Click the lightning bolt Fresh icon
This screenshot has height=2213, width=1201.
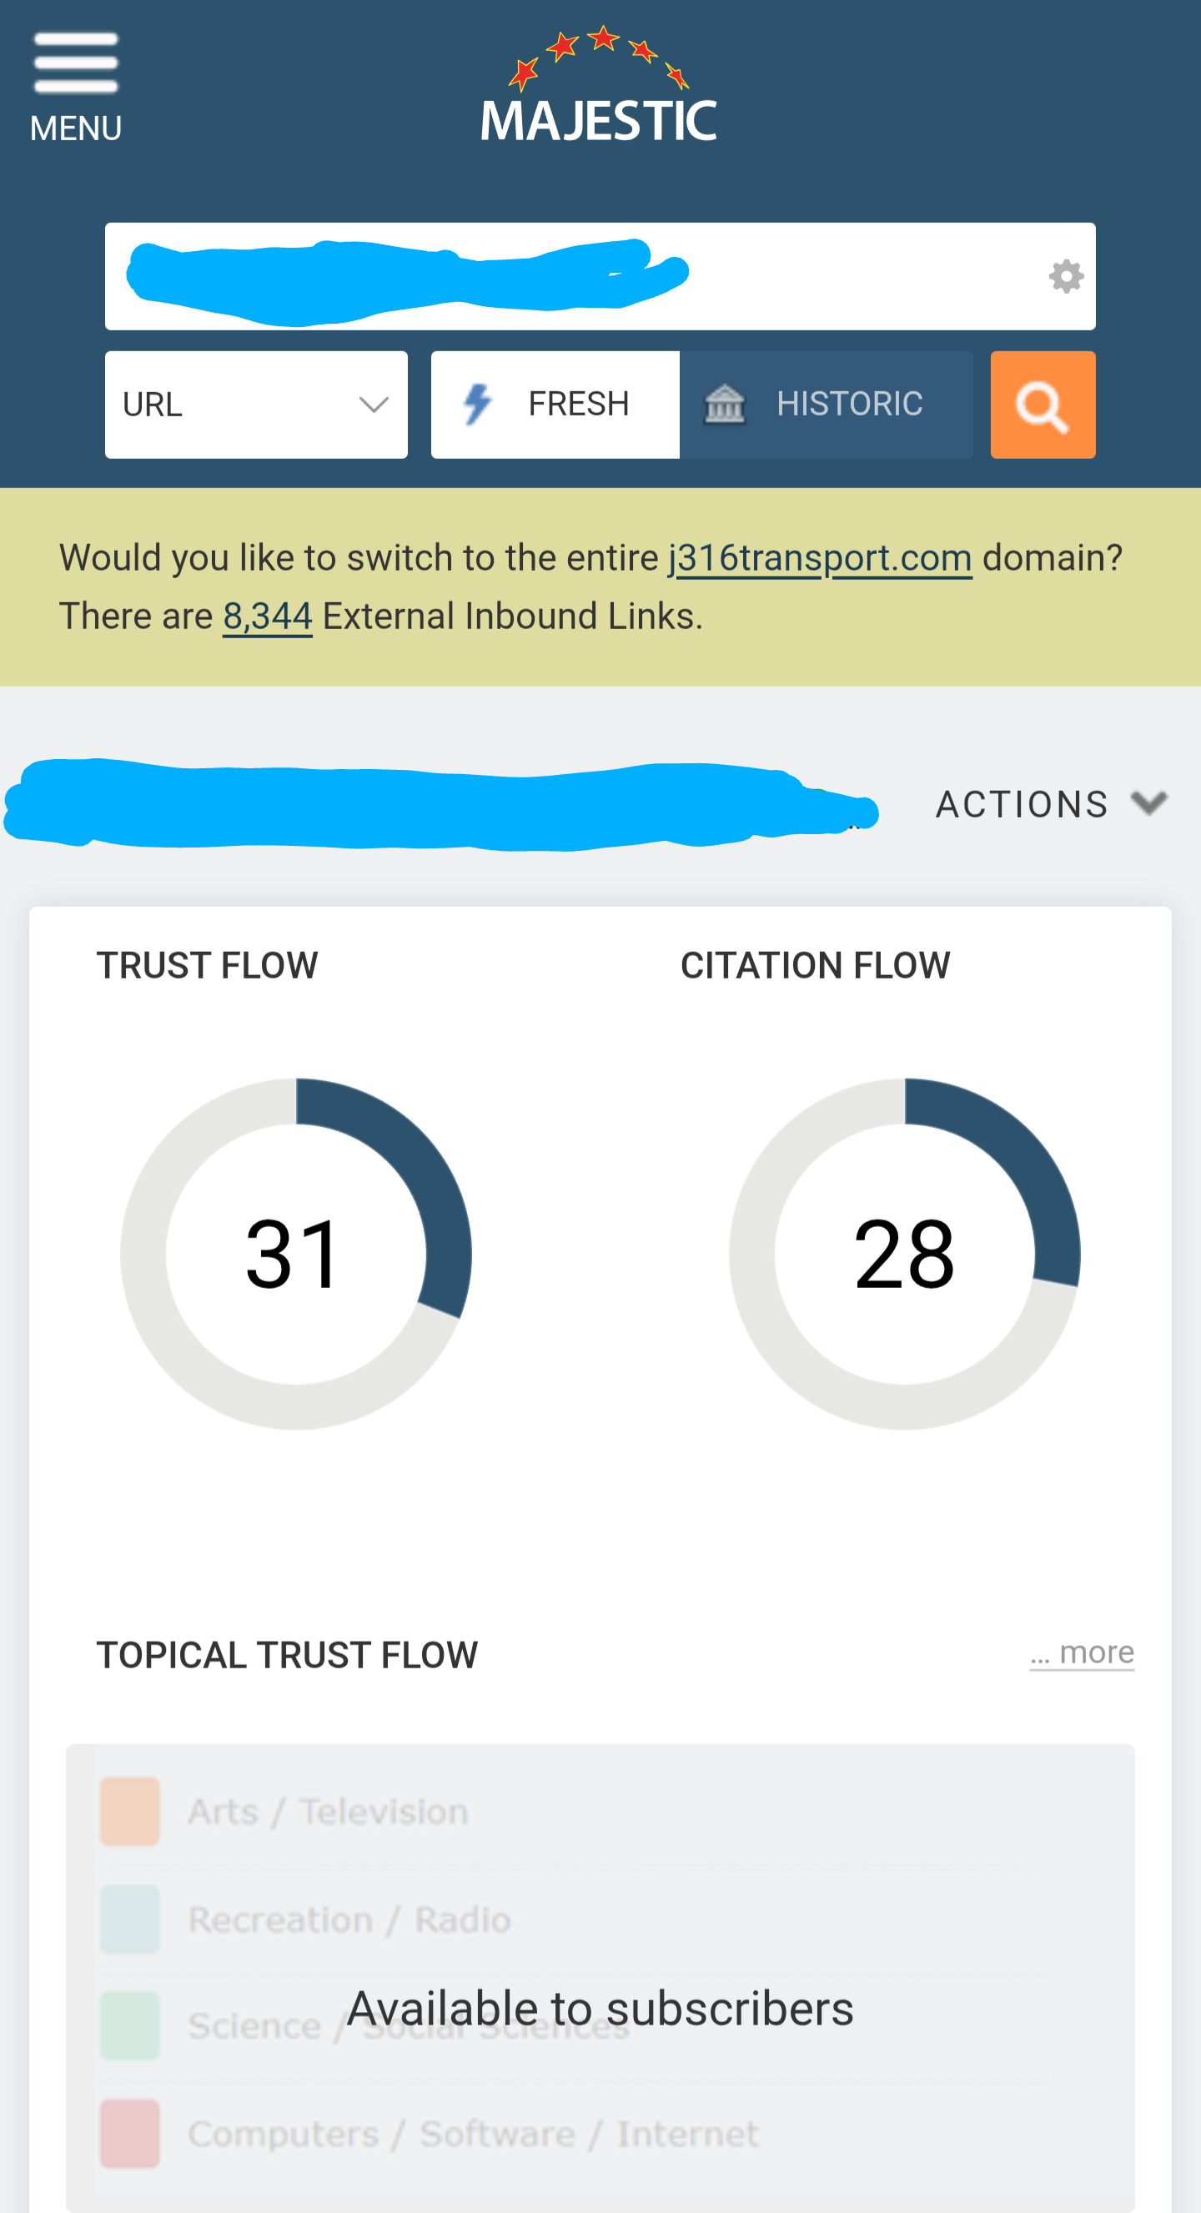pos(478,405)
